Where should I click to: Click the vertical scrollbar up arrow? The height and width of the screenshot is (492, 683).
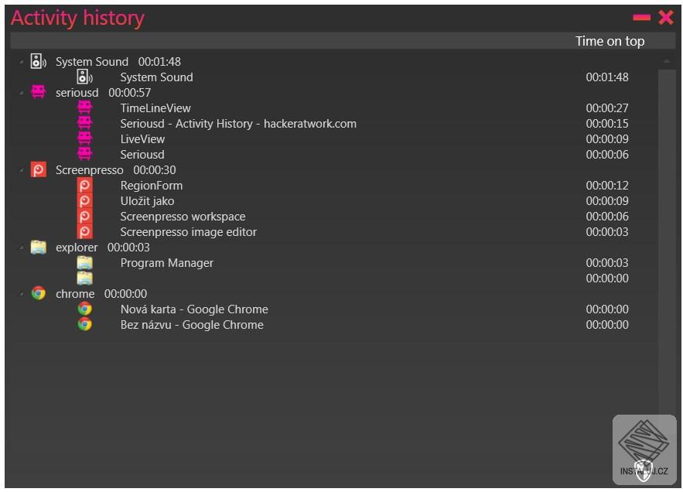click(667, 61)
